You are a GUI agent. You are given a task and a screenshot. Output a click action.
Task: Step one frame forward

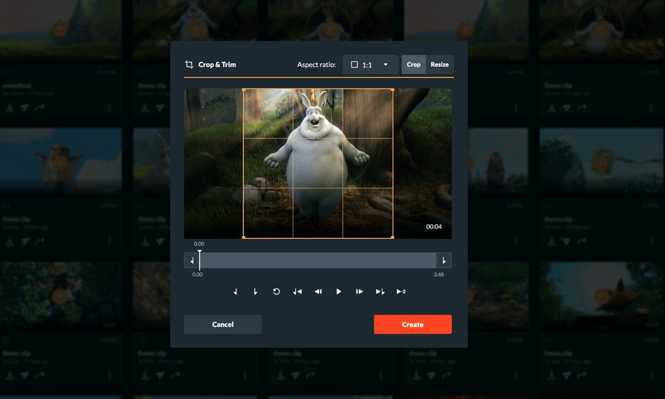359,291
